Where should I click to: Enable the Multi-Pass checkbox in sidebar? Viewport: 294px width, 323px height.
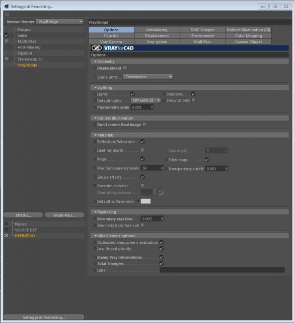pyautogui.click(x=7, y=41)
